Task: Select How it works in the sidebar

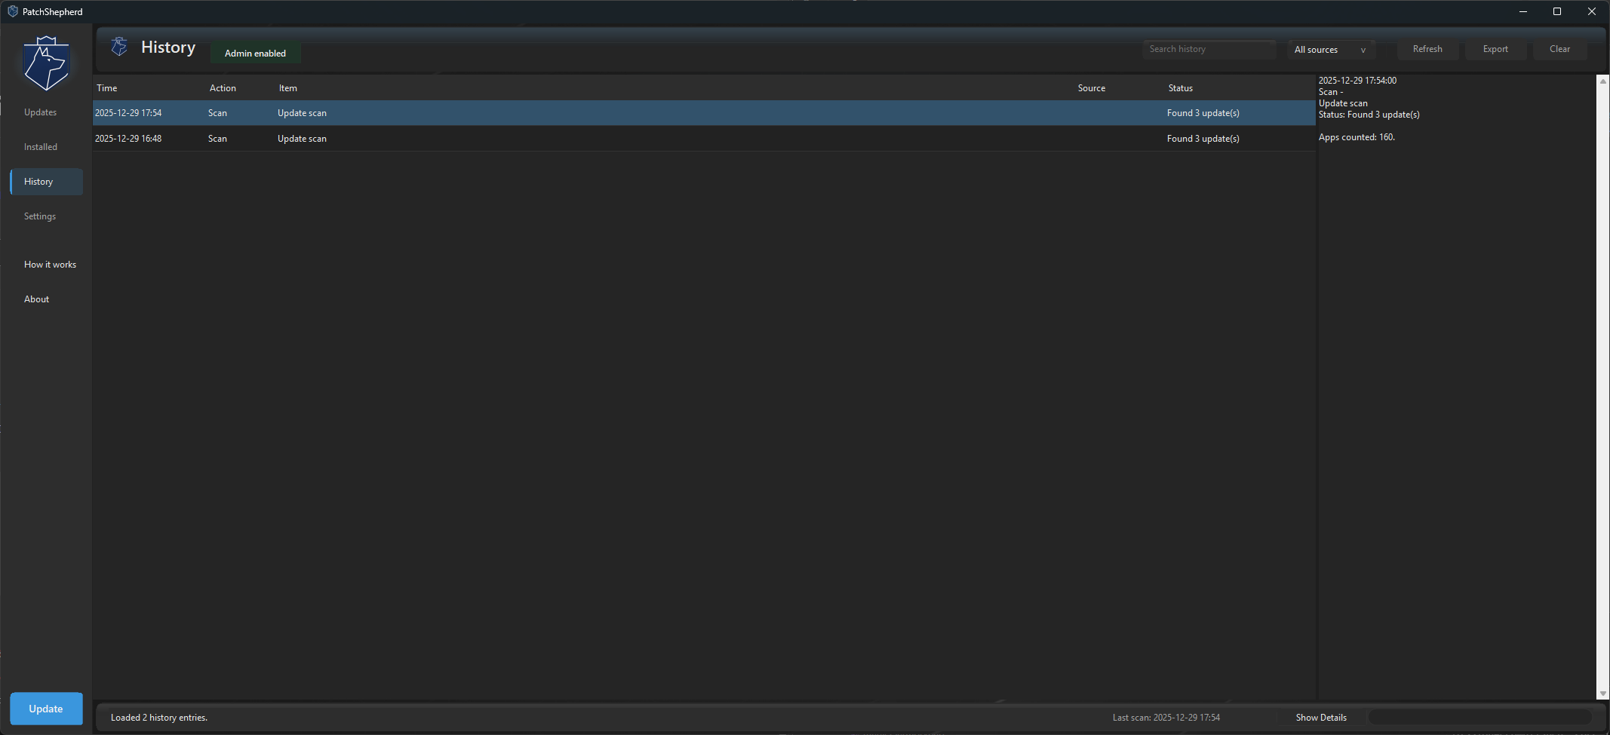Action: click(50, 264)
